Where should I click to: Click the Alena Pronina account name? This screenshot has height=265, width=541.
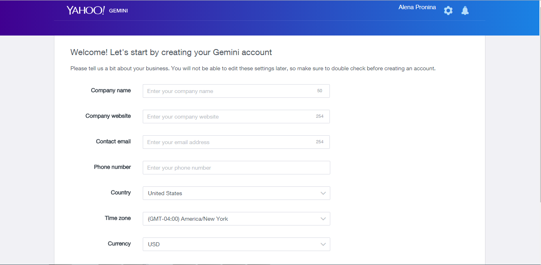(417, 7)
